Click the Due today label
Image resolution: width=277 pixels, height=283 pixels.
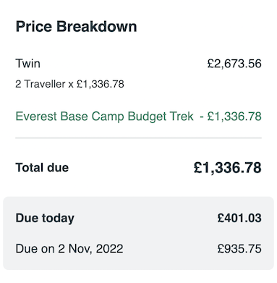[45, 218]
